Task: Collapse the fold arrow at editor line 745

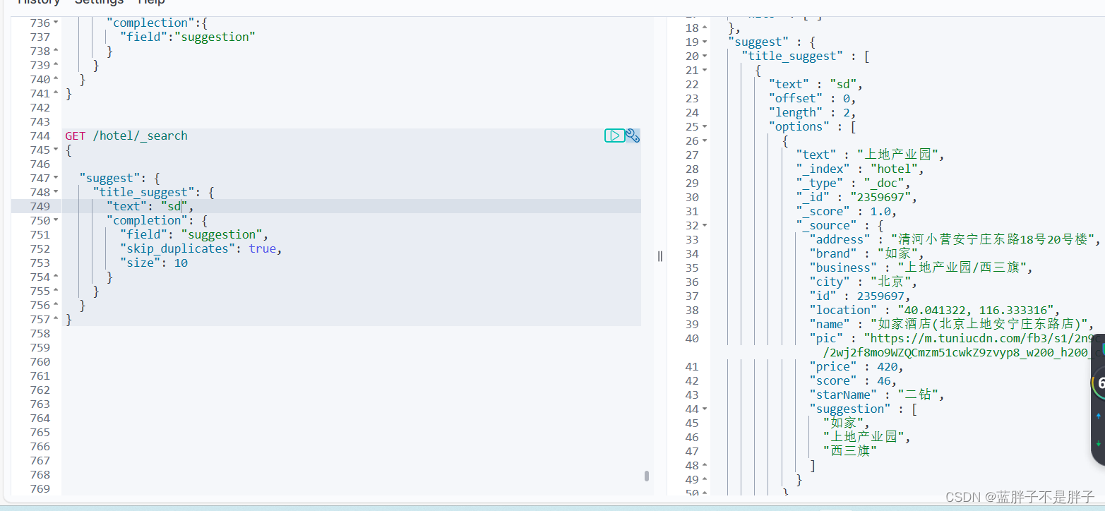Action: [56, 150]
